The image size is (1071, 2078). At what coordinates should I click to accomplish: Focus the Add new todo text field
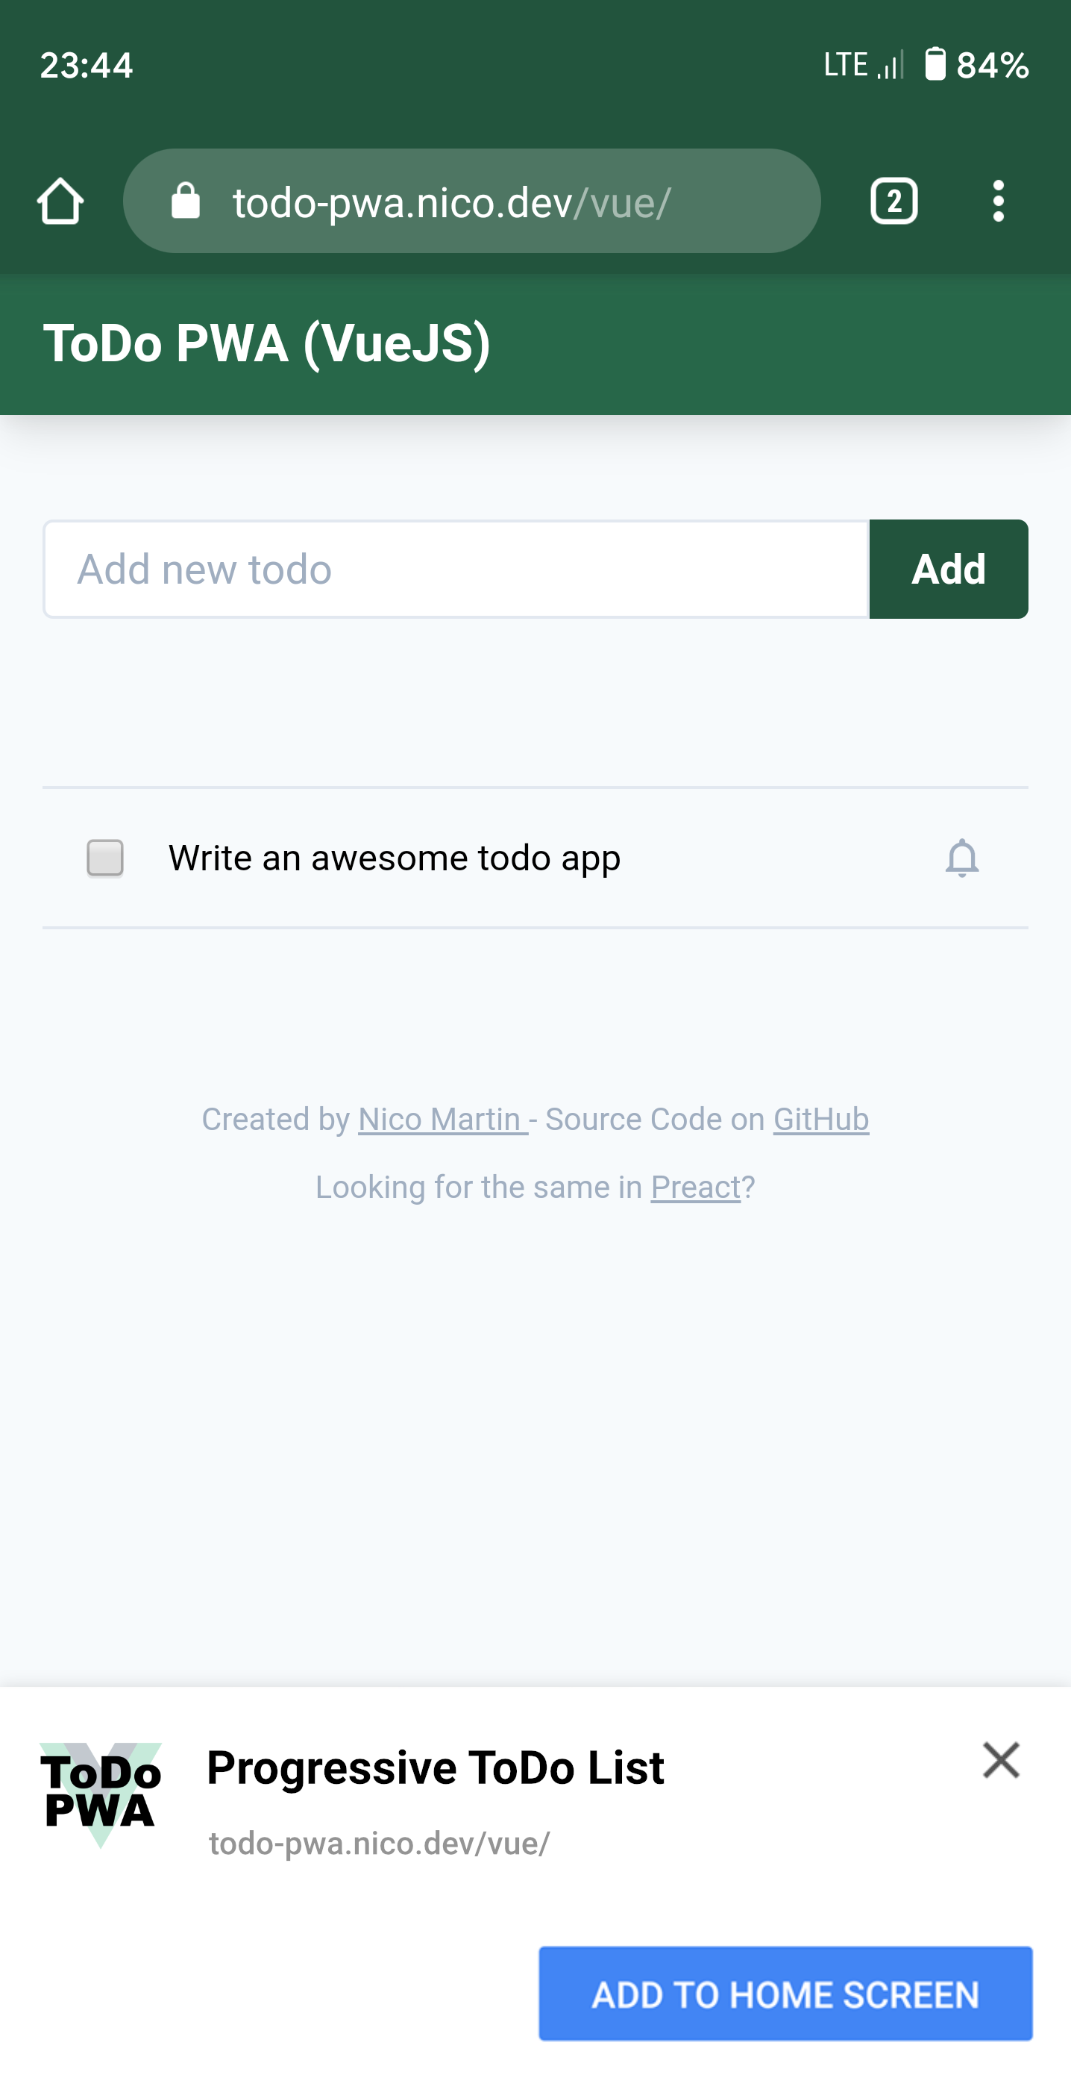pos(456,570)
